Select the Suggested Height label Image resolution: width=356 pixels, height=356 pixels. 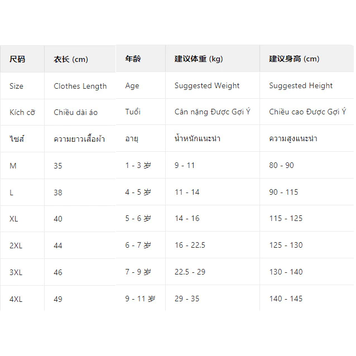point(301,85)
